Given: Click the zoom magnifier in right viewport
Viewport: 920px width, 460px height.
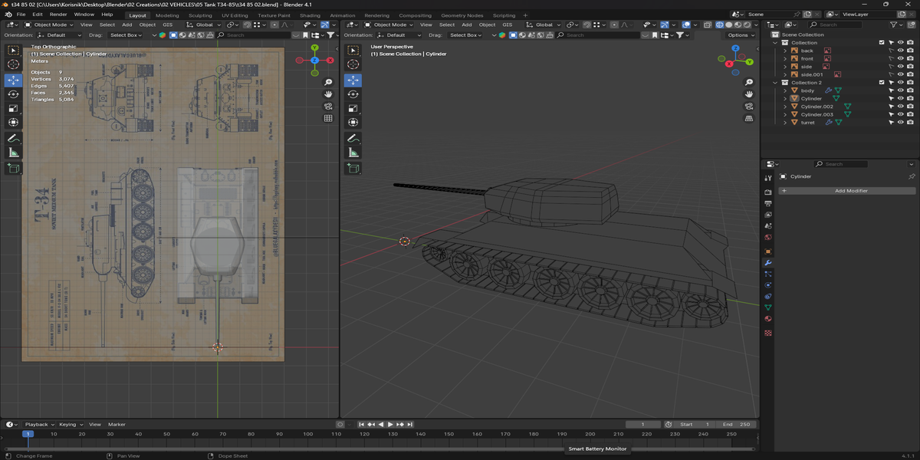Looking at the screenshot, I should pyautogui.click(x=749, y=82).
